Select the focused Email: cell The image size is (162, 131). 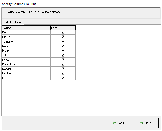26,78
